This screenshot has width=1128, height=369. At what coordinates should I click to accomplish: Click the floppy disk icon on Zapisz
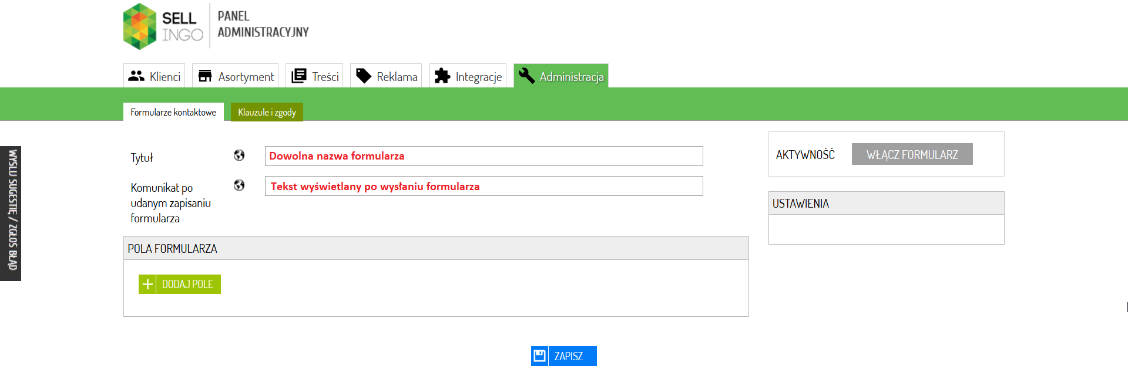(540, 356)
